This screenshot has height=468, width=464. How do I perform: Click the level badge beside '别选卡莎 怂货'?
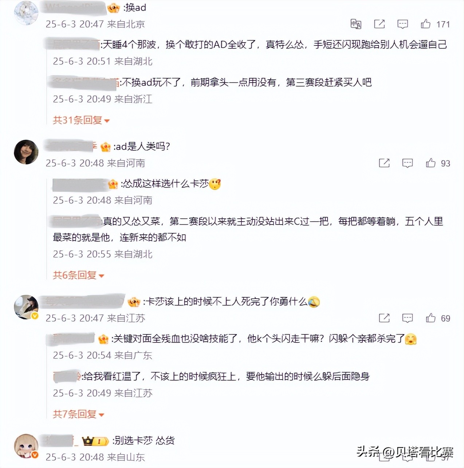95,441
